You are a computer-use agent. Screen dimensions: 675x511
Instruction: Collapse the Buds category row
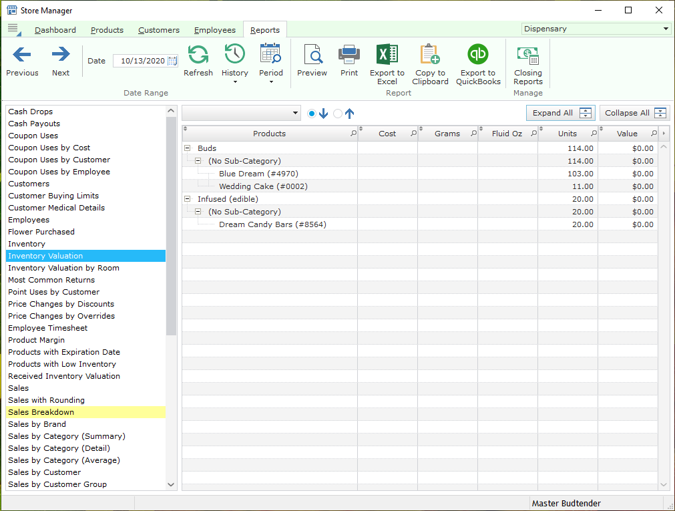[188, 148]
